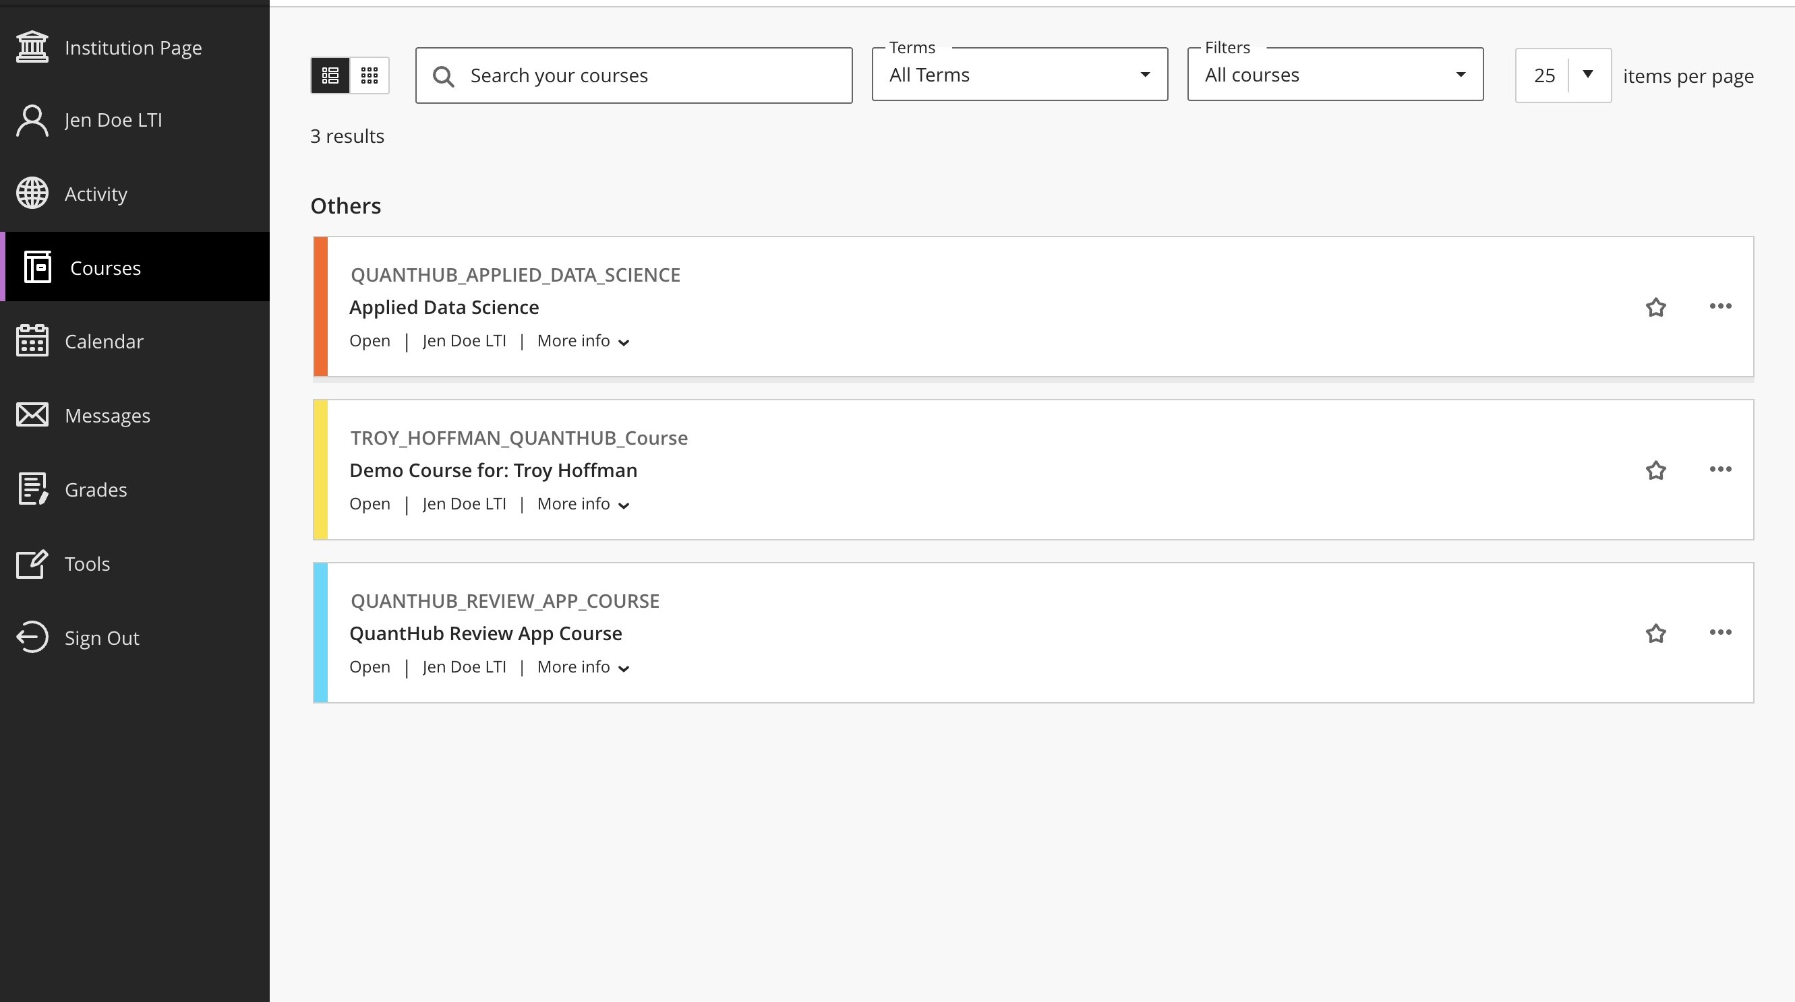Image resolution: width=1795 pixels, height=1002 pixels.
Task: Star the QuantHub Review App Course
Action: pos(1655,633)
